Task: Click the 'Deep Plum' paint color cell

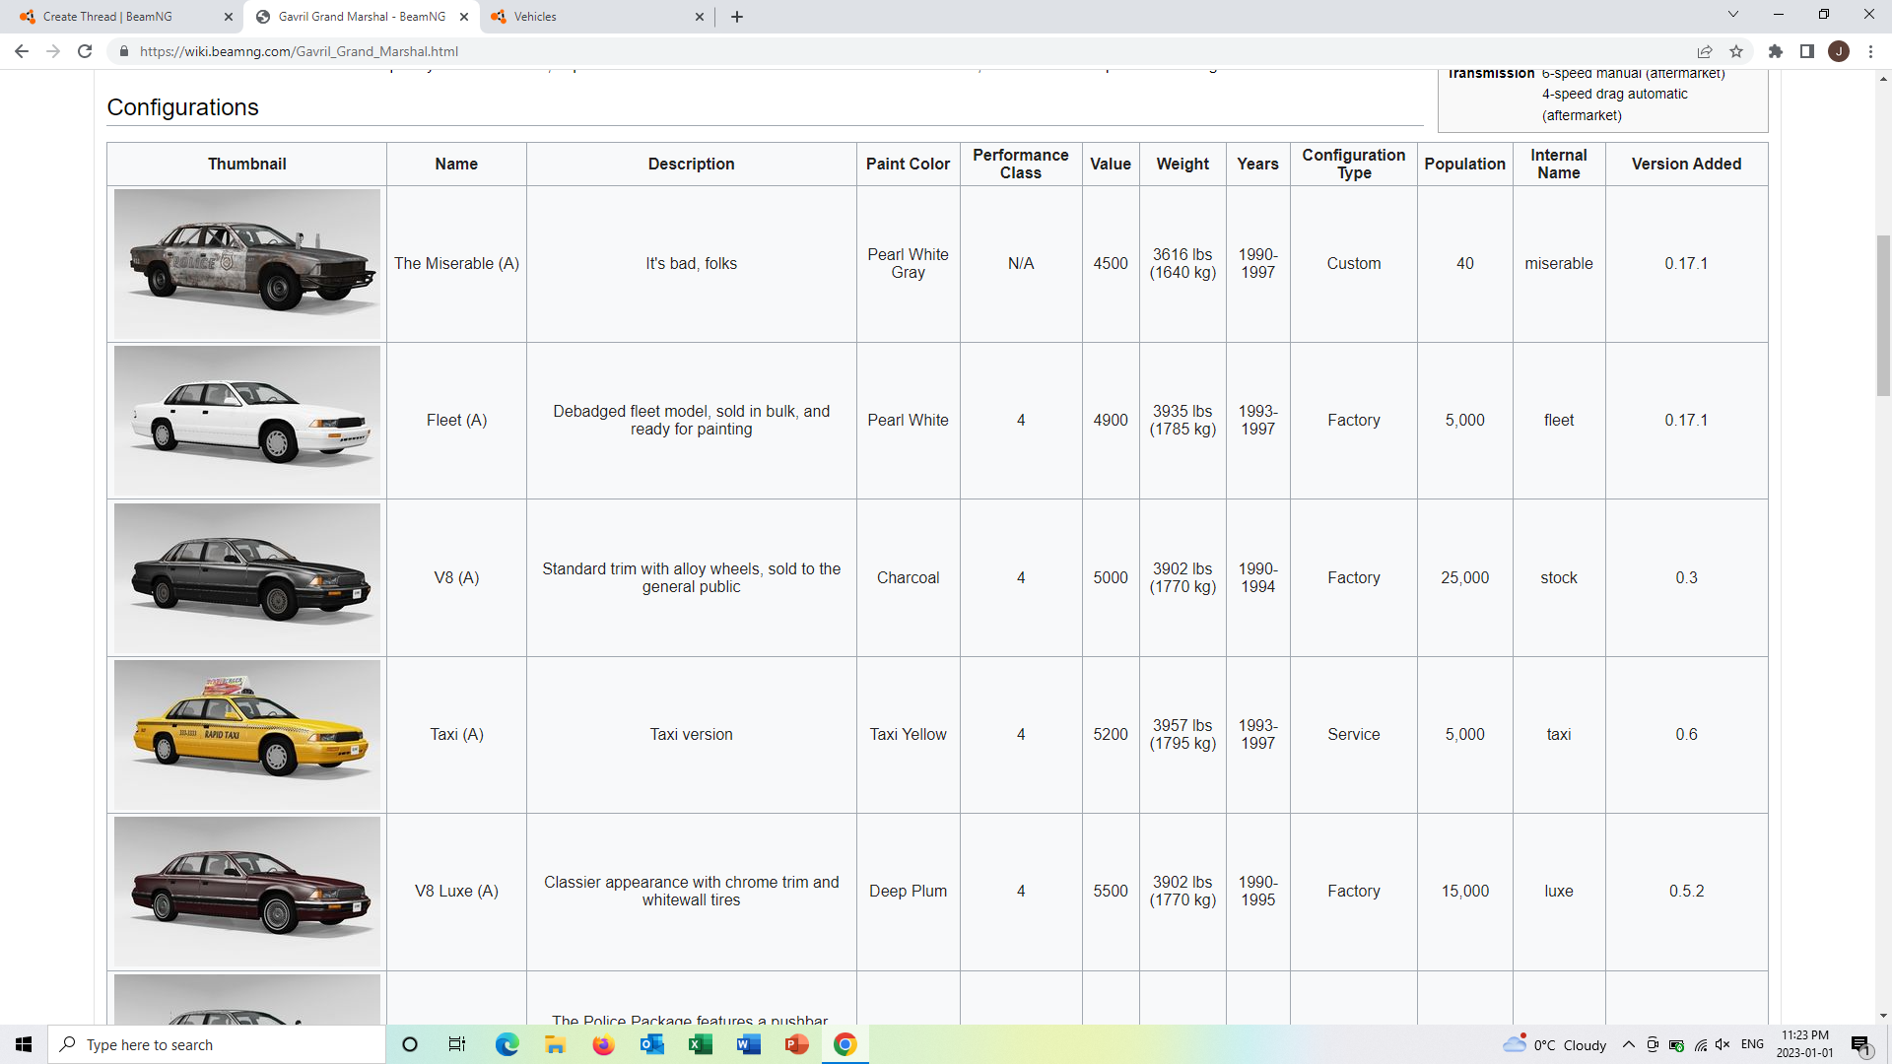Action: pyautogui.click(x=908, y=892)
